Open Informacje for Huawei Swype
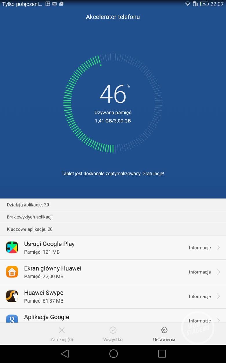Viewport: 226px width, 363px height. (200, 296)
